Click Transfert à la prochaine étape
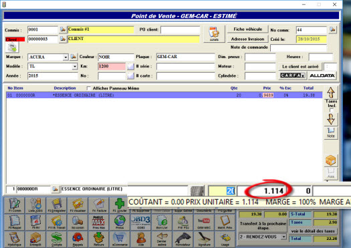 pos(263,225)
